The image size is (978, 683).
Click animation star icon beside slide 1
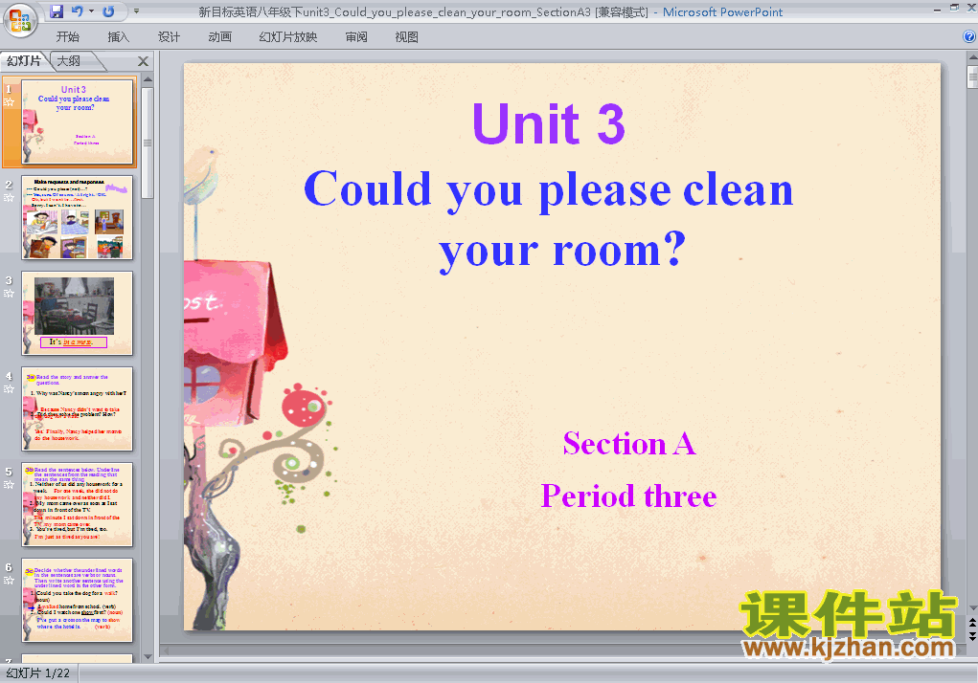pyautogui.click(x=9, y=102)
